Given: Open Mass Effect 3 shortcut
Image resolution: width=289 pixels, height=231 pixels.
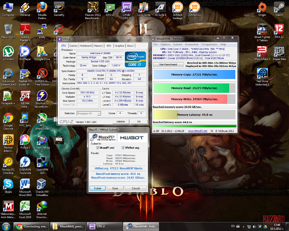Looking at the screenshot, I should click(x=262, y=53).
